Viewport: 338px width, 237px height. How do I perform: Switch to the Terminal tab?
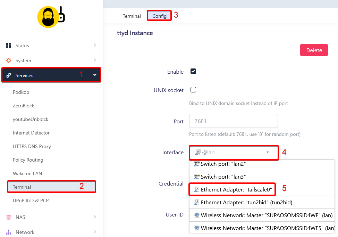132,16
